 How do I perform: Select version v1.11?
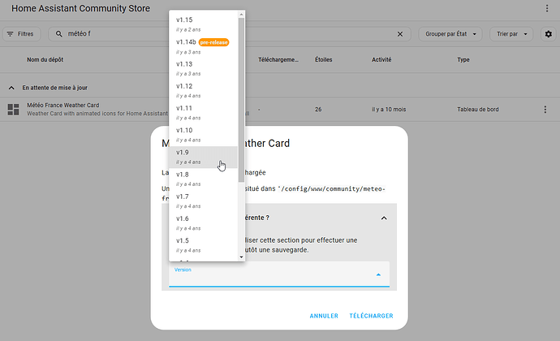[x=203, y=113]
